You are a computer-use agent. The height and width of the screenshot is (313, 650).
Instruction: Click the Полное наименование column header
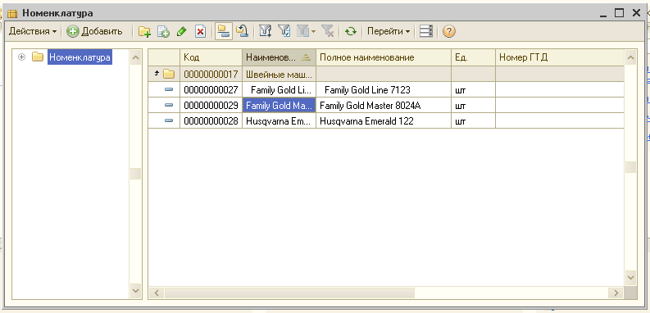(384, 57)
